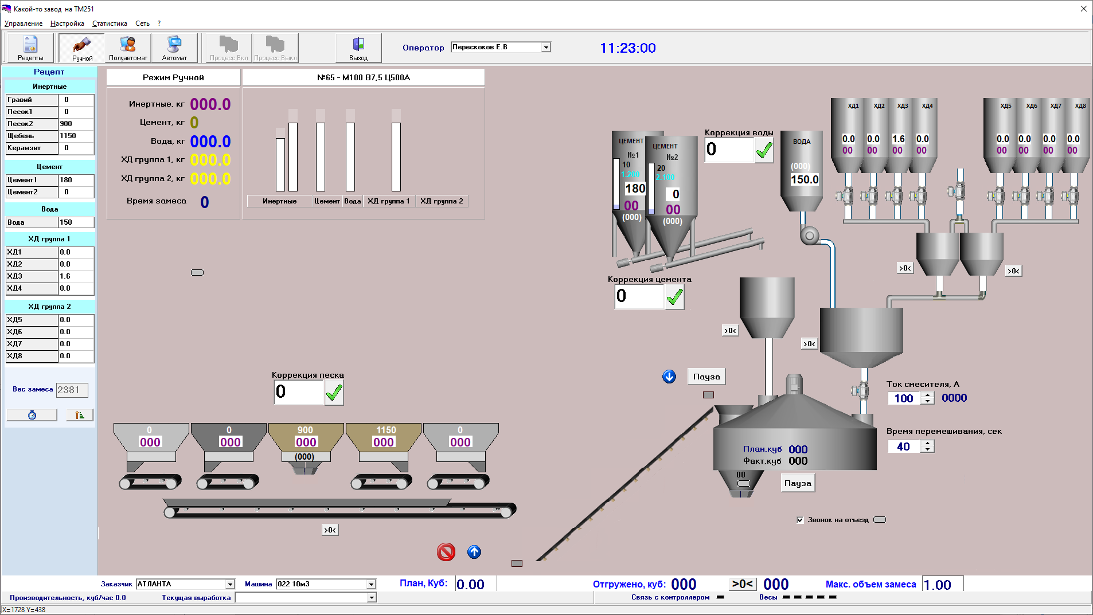Open the Статистика menu
Image resolution: width=1093 pixels, height=615 pixels.
point(110,23)
